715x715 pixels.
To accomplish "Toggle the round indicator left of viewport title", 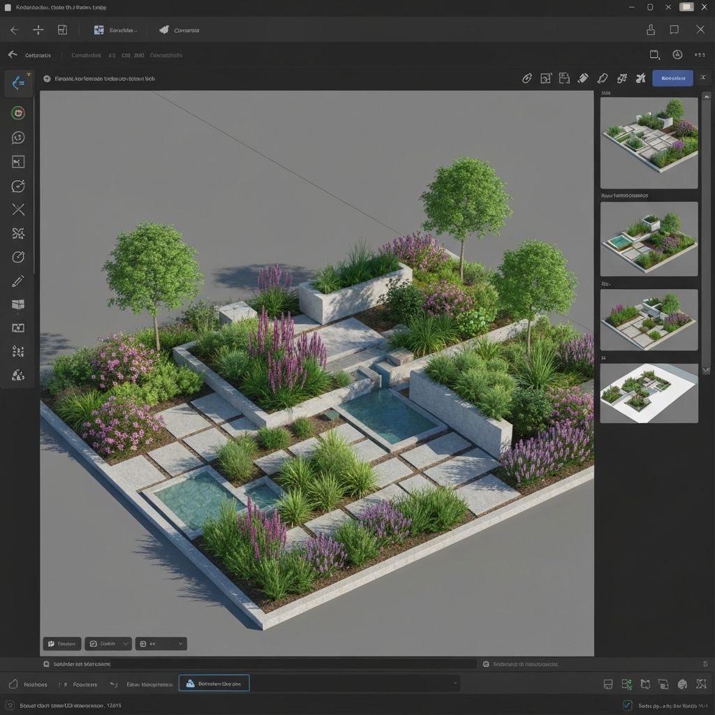I will point(47,79).
